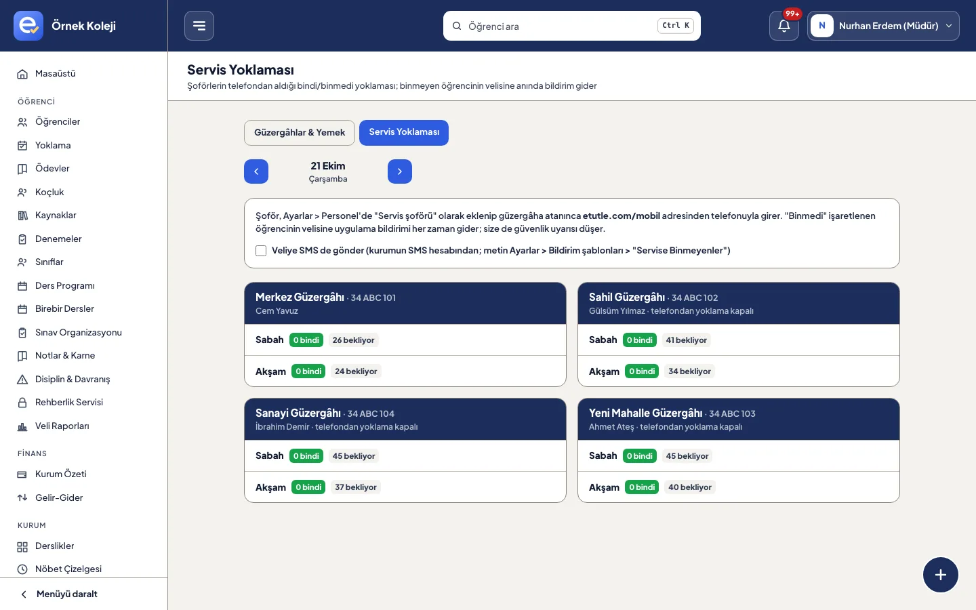Click the 40 bekliyor badge in Yeni Mahalle
This screenshot has width=976, height=610.
tap(690, 487)
